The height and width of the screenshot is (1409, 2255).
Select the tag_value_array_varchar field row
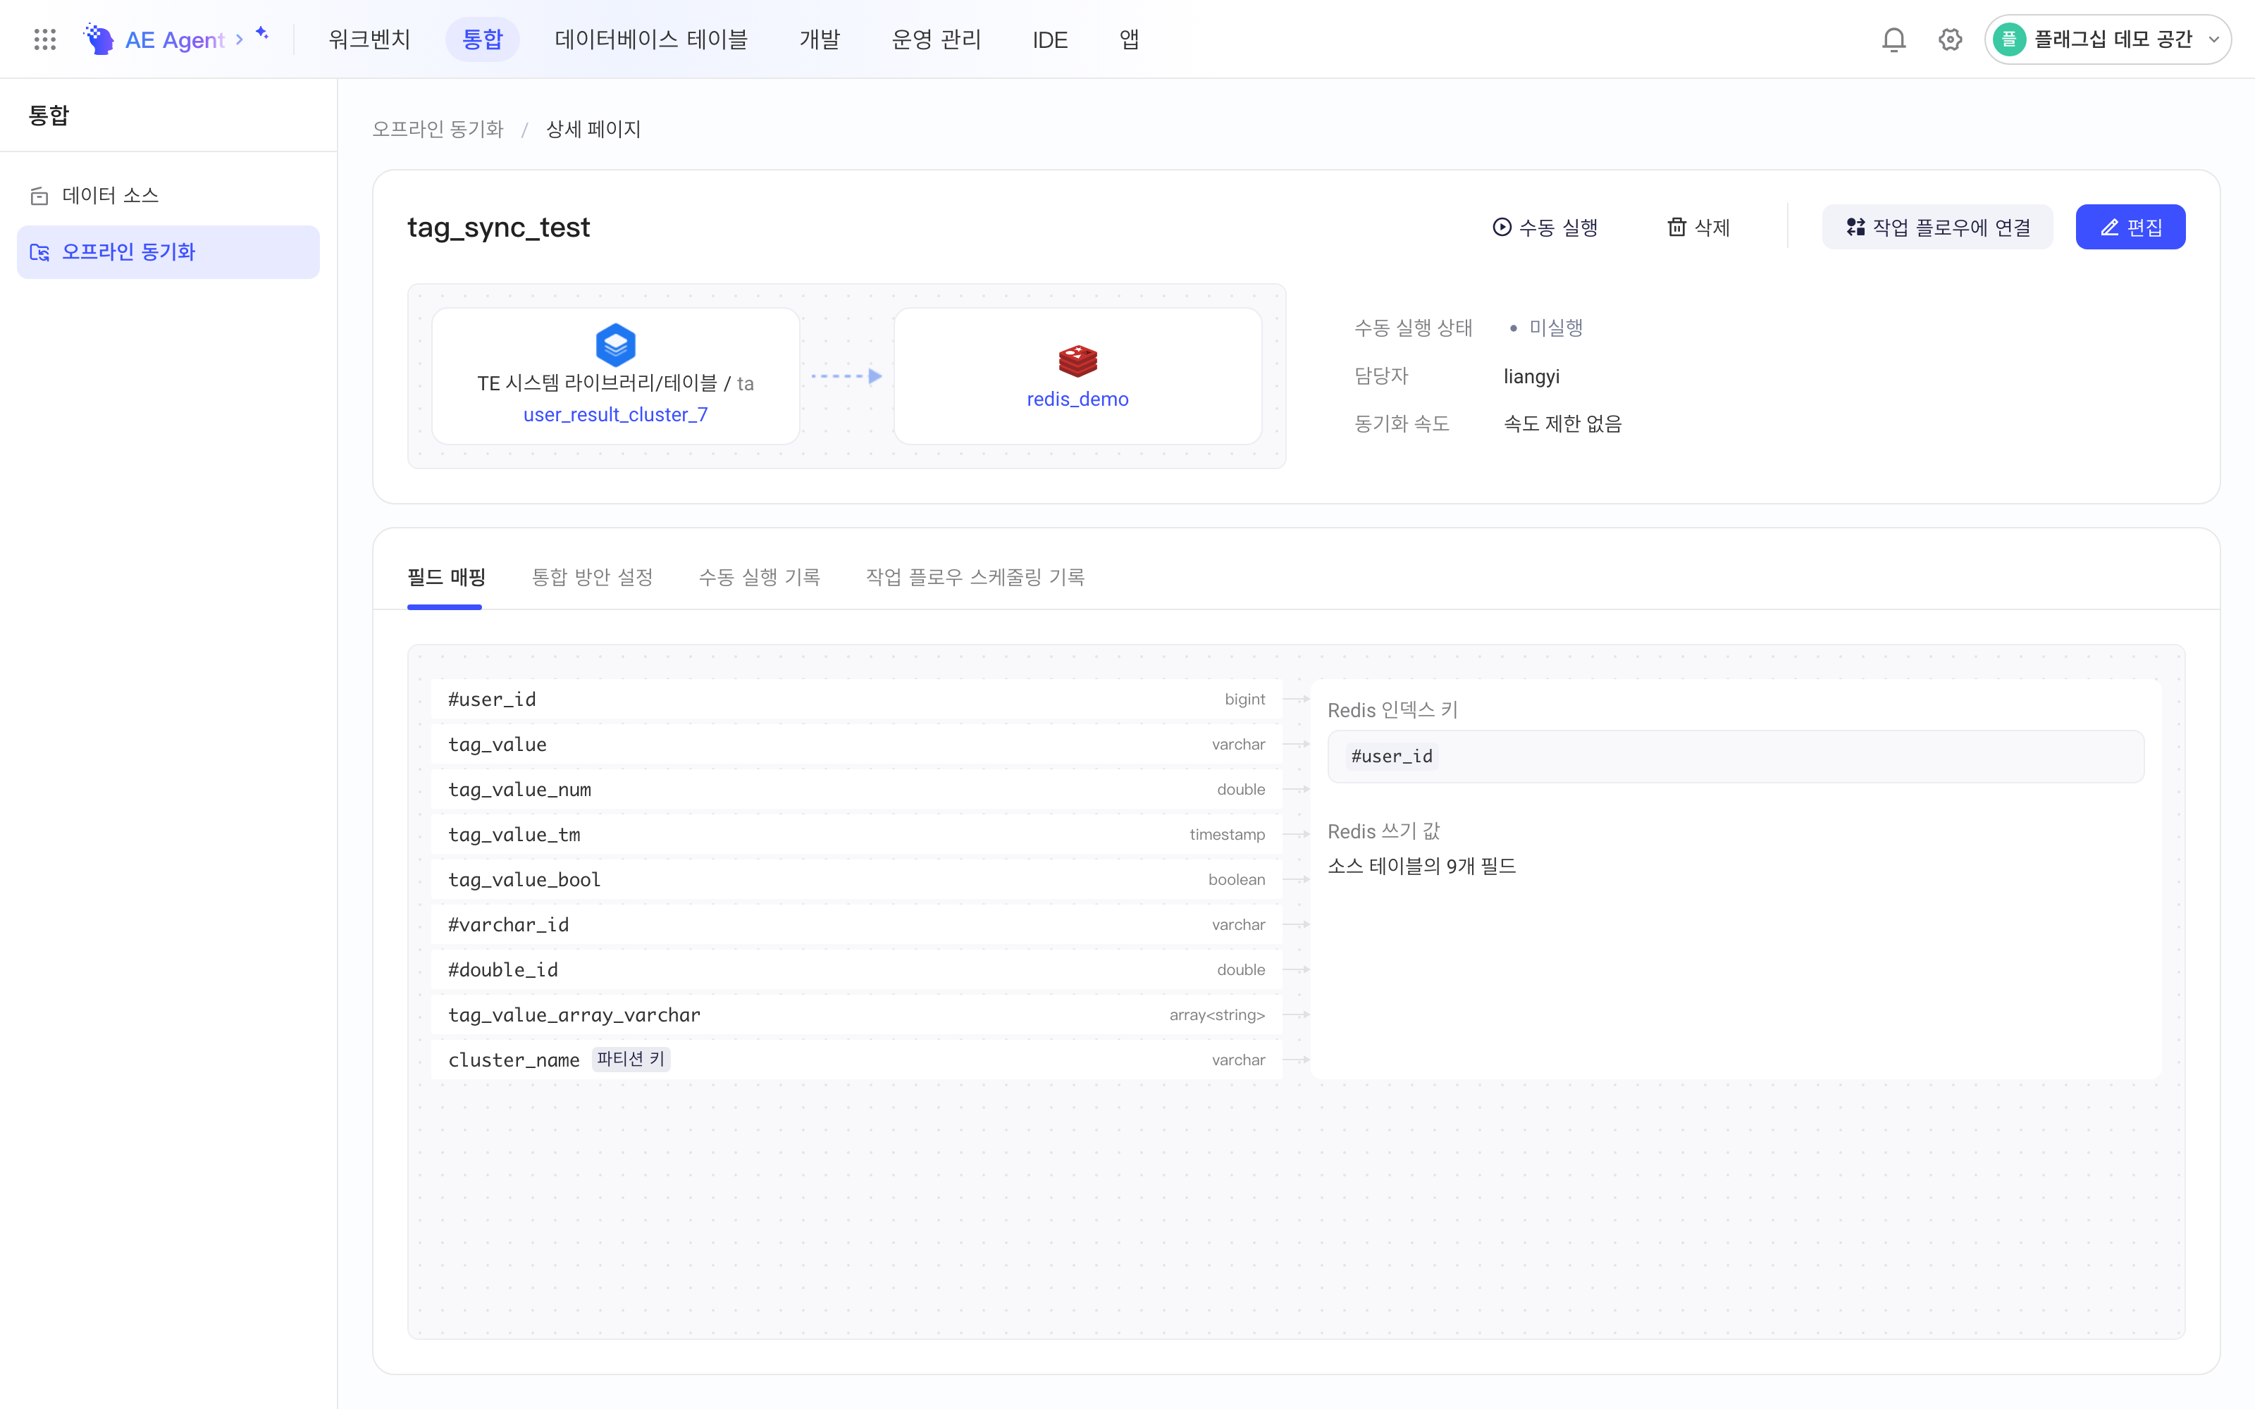tap(856, 1014)
